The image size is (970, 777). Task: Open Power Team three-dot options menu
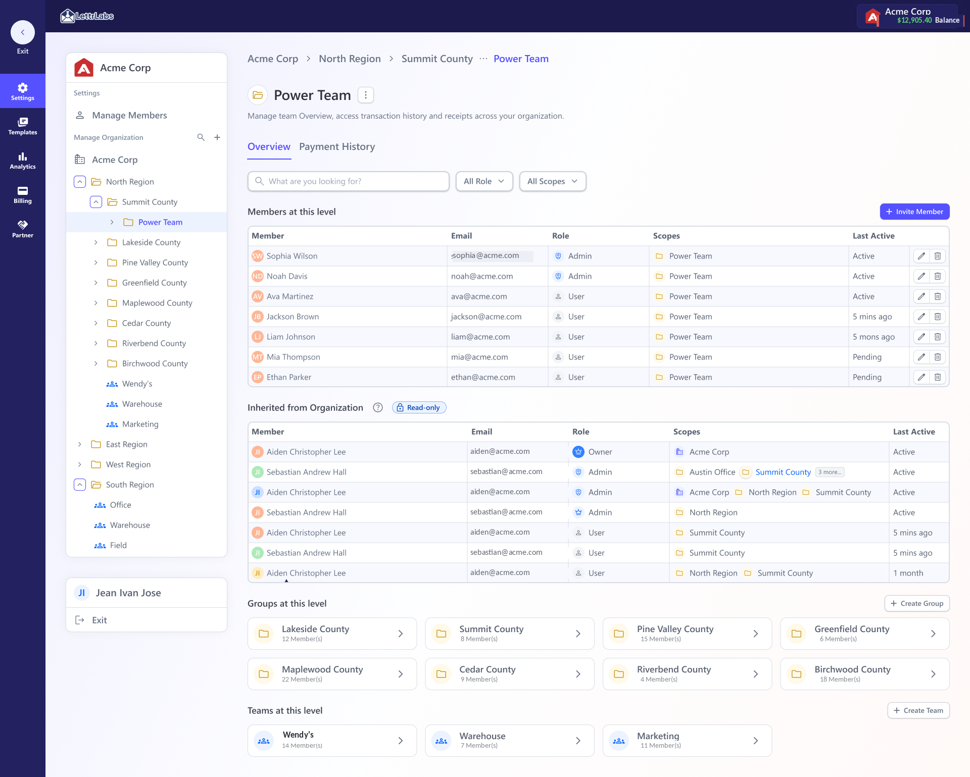365,95
